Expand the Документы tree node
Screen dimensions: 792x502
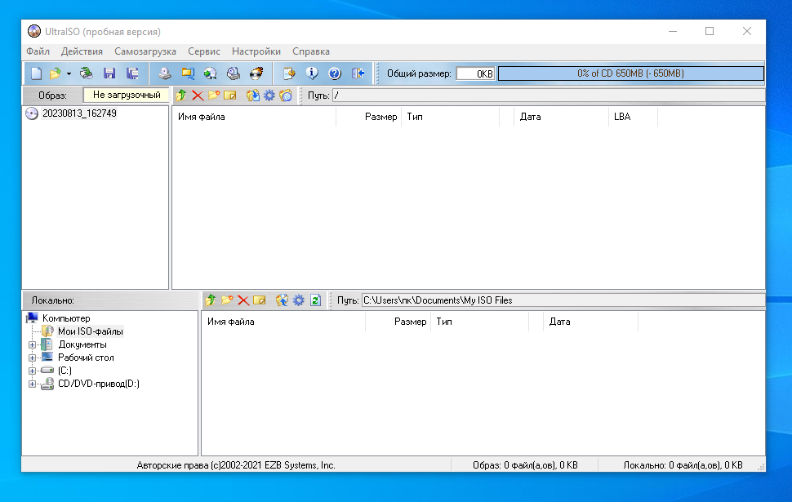click(x=32, y=345)
